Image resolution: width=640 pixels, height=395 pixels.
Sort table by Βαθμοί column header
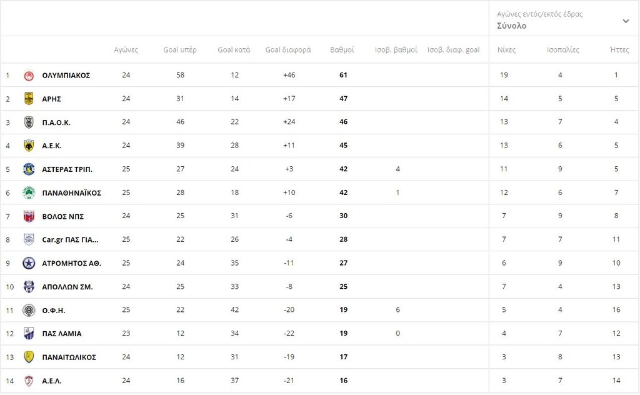pos(342,50)
